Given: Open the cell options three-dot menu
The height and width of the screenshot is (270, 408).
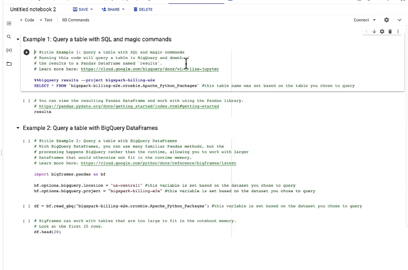Looking at the screenshot, I should coord(398,31).
